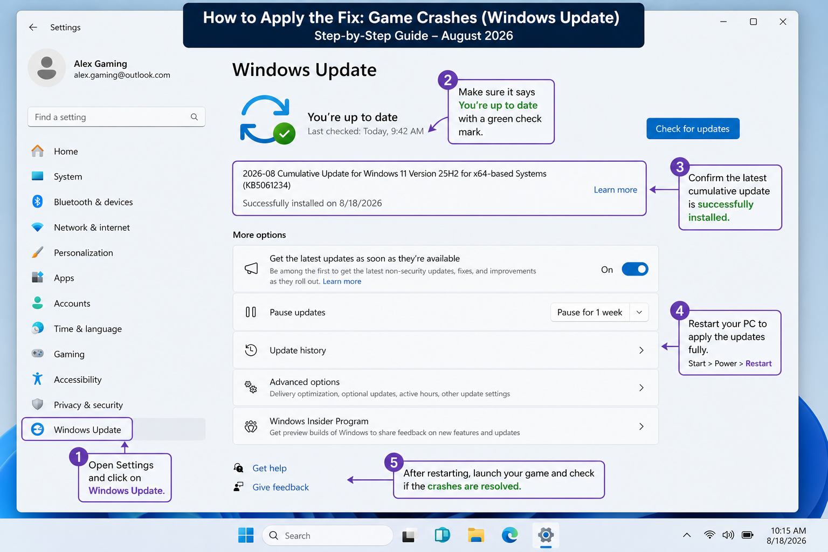
Task: Click the Accessibility figure icon
Action: tap(38, 379)
